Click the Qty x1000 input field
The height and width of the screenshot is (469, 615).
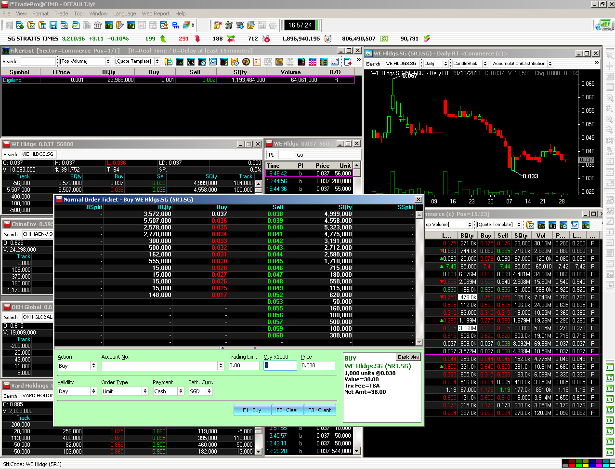point(280,366)
